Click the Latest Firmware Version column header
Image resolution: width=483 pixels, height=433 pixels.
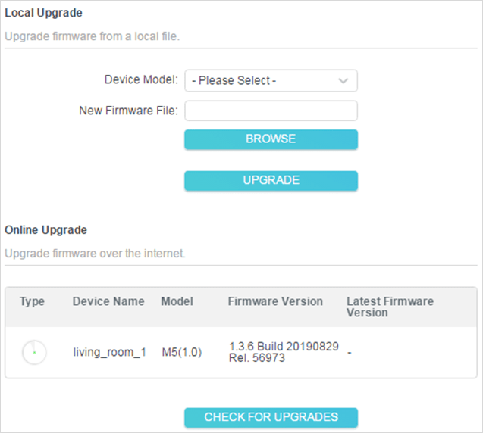tap(390, 307)
